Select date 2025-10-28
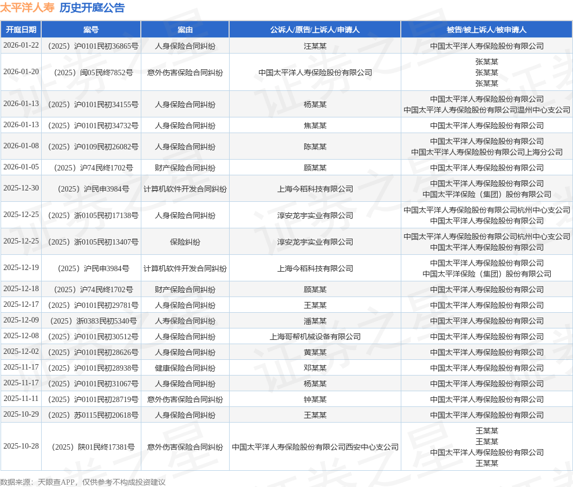Image resolution: width=573 pixels, height=487 pixels. [21, 446]
